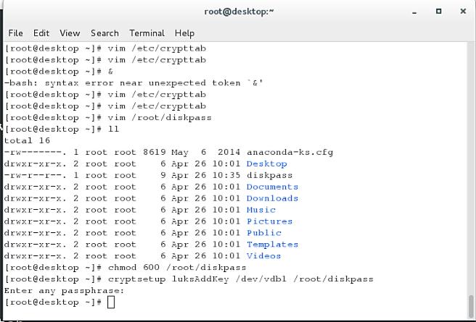476x322 pixels.
Task: Open the Help menu
Action: pos(184,33)
